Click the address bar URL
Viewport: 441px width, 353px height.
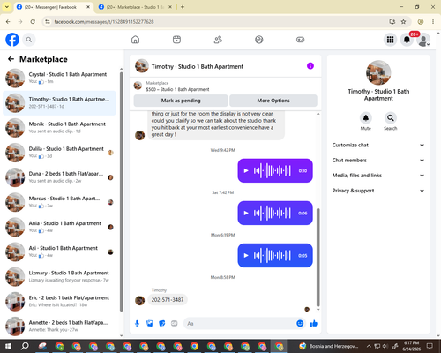104,22
